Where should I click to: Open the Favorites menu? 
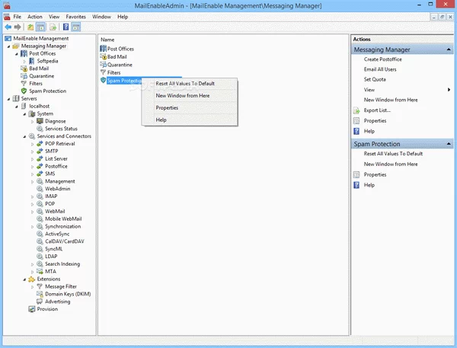pos(75,17)
